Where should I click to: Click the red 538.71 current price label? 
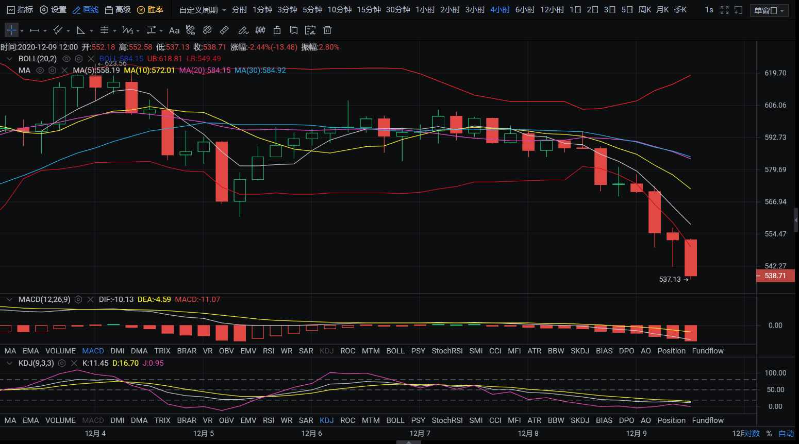click(x=775, y=276)
